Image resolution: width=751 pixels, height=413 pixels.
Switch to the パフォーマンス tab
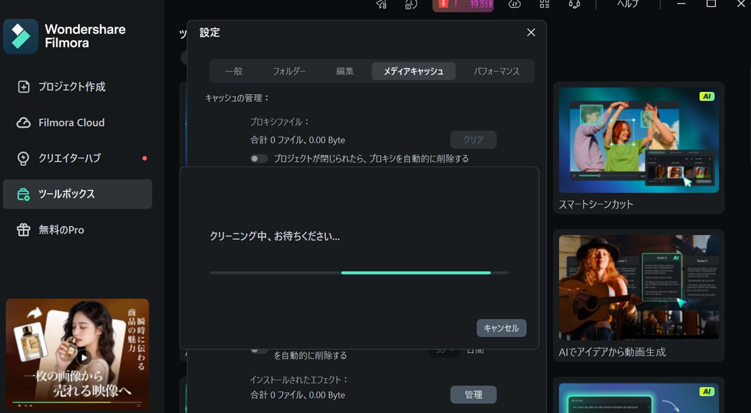click(x=496, y=71)
